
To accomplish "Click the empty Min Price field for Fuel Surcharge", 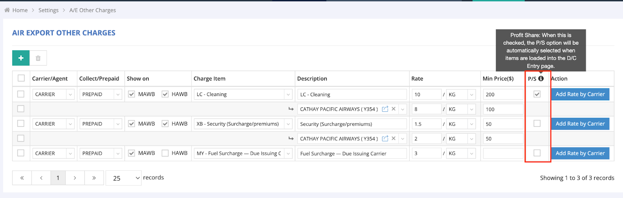I will coord(503,153).
